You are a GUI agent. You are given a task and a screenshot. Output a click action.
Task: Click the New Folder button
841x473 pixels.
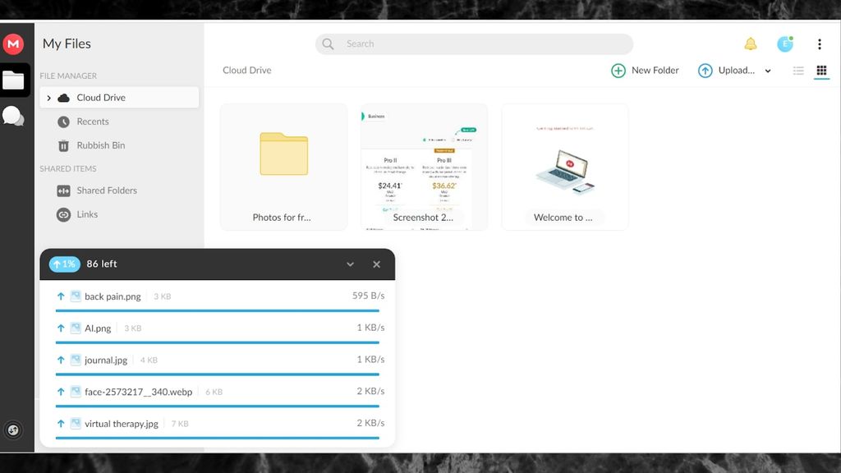(x=645, y=71)
